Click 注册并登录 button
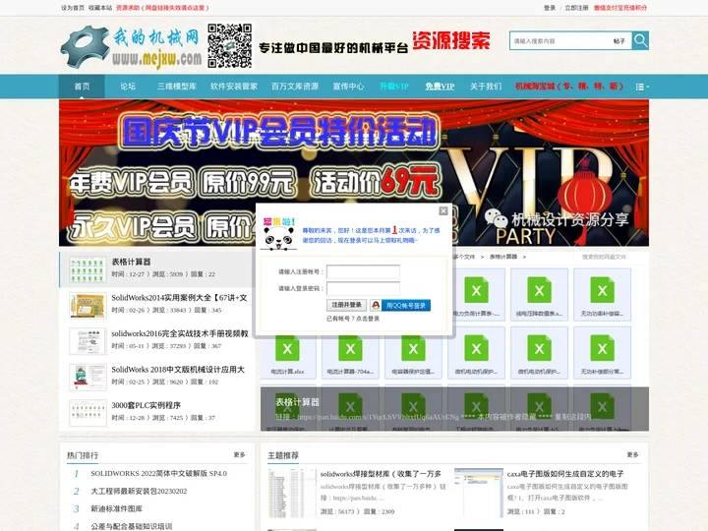This screenshot has height=531, width=708. [x=346, y=305]
